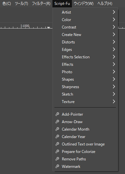The image size is (125, 174).
Task: Click the gear icon beside Outlined Text over Image
Action: tap(57, 144)
